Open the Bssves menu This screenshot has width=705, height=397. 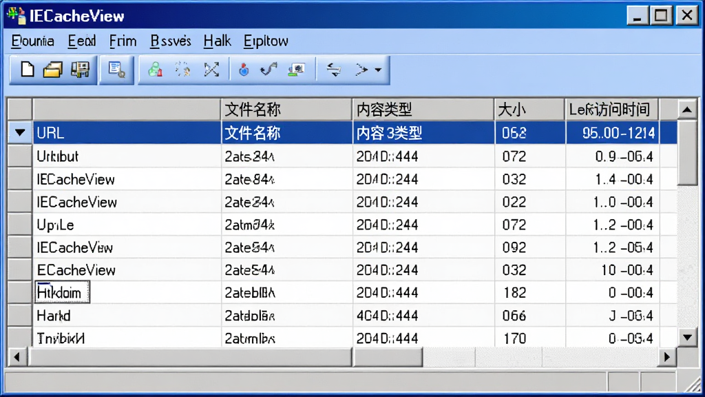tap(171, 41)
